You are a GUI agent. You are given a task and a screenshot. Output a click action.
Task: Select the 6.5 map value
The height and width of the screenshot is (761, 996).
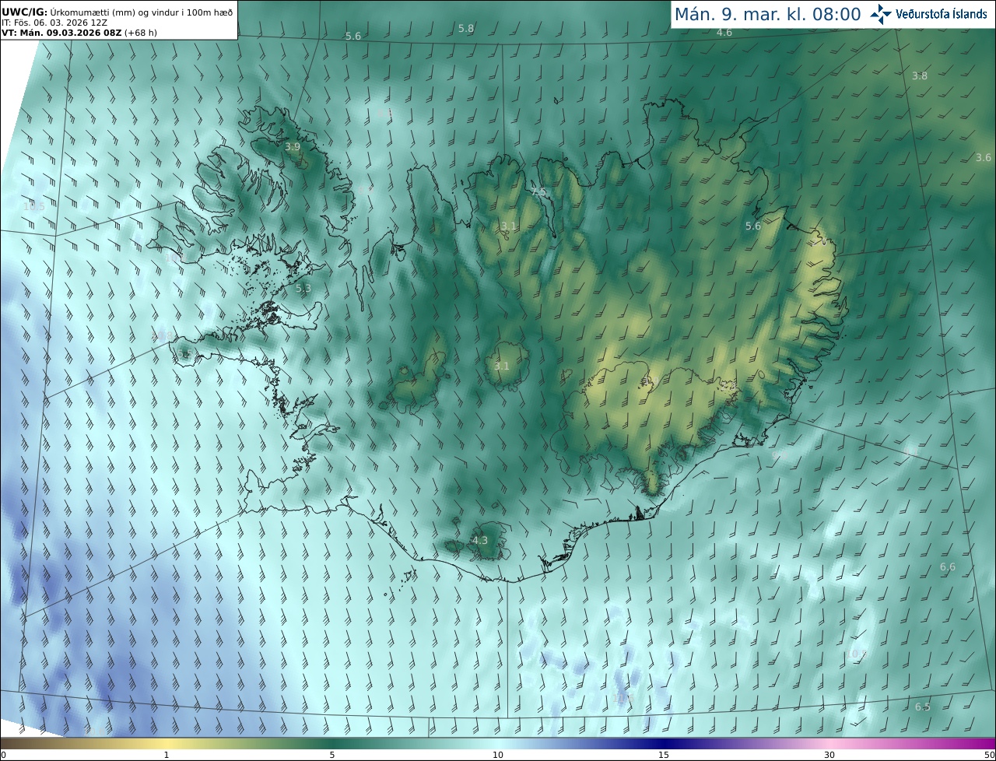point(922,707)
